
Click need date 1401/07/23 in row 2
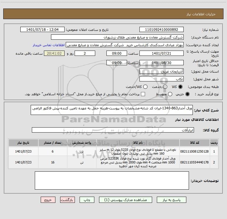click(x=23, y=162)
